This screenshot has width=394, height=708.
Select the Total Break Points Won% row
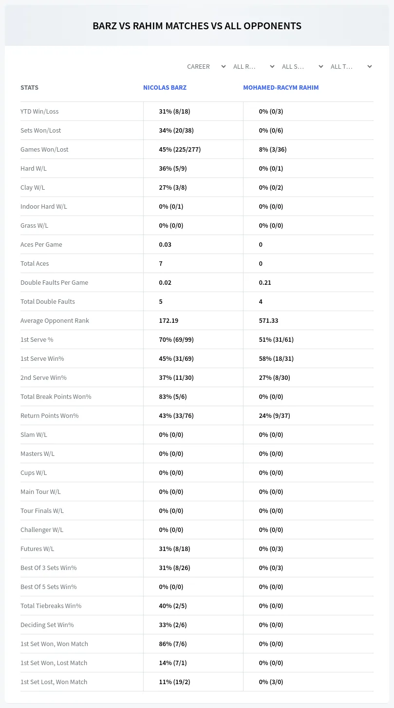click(197, 396)
